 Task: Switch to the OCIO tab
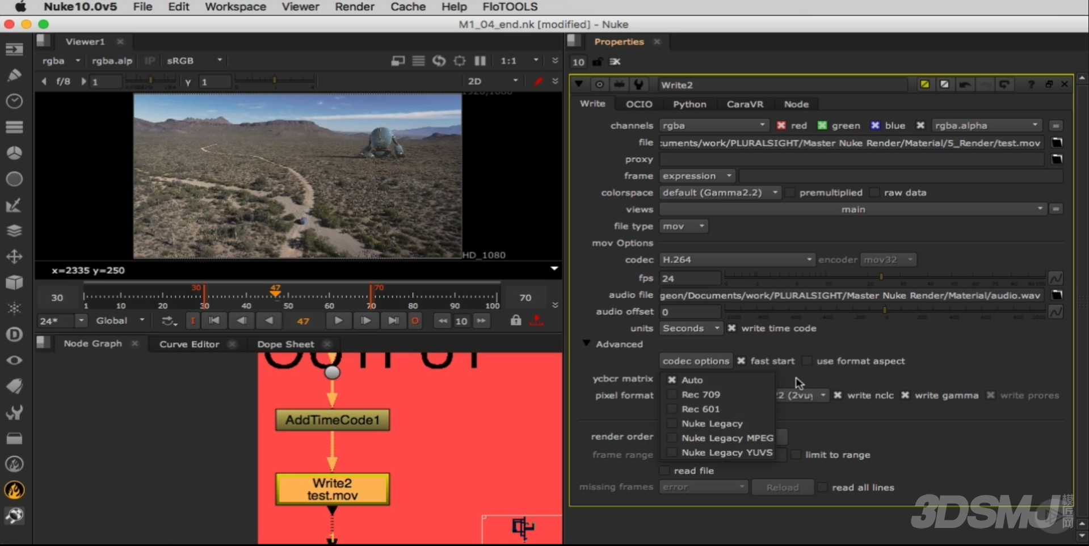click(x=639, y=104)
